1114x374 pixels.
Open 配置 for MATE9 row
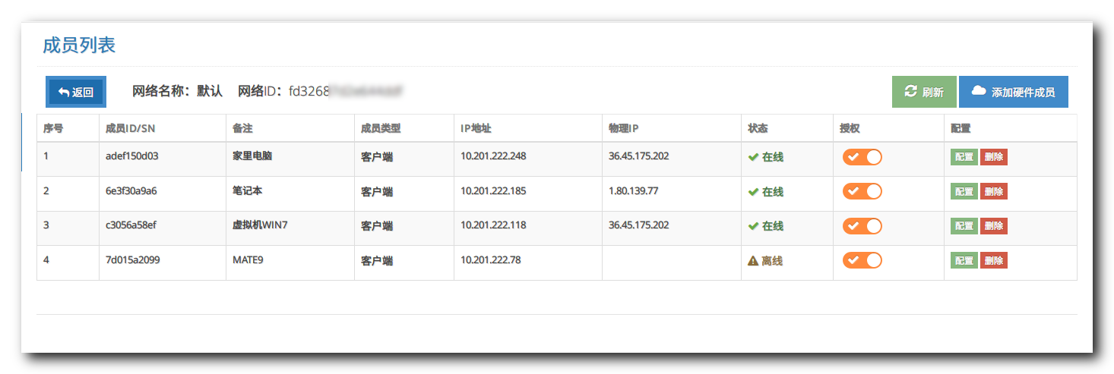point(964,261)
